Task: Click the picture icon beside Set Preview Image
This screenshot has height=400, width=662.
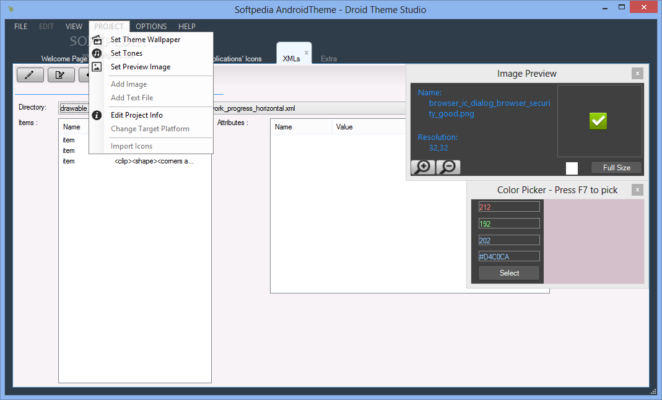Action: pyautogui.click(x=97, y=67)
